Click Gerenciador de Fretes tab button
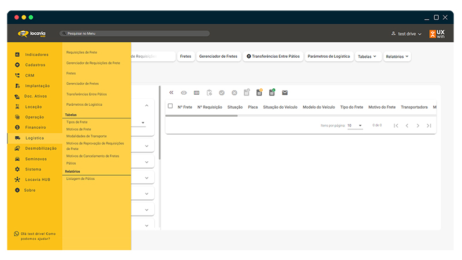 pos(218,56)
